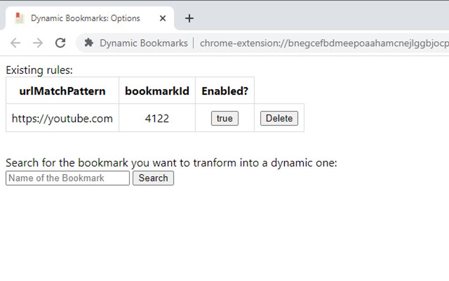The width and height of the screenshot is (449, 281).
Task: Select the 'Dynamic Bookmarks' label in the omnibox
Action: [x=141, y=43]
